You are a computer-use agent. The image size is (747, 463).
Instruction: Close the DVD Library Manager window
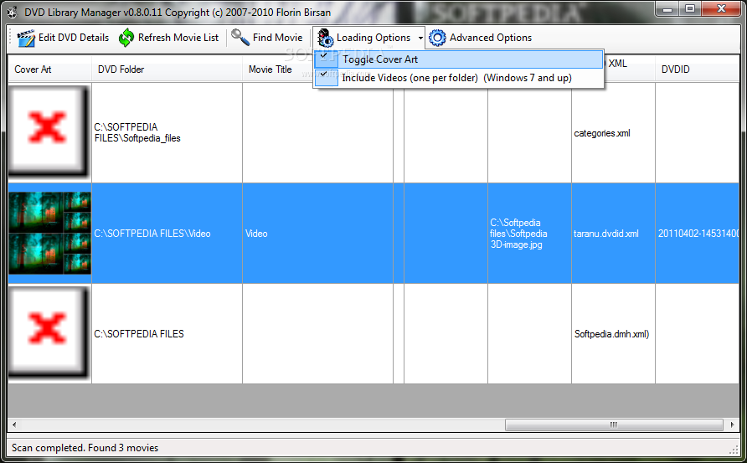coord(721,9)
